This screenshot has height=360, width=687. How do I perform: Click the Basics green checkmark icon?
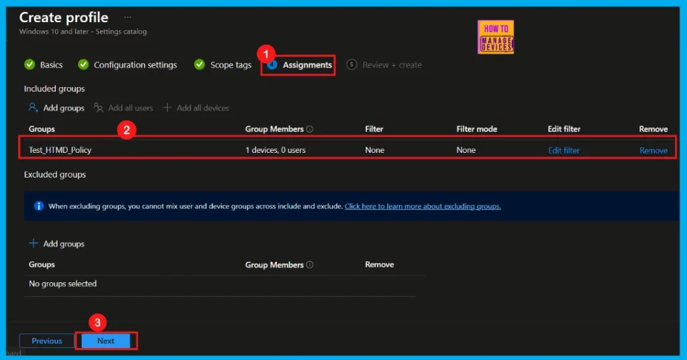pos(30,64)
